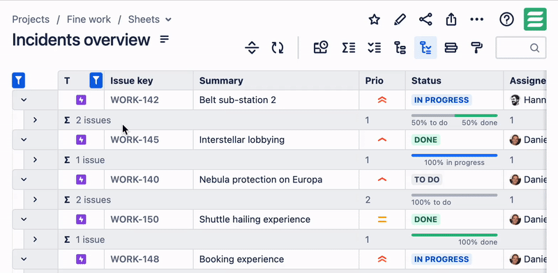
Task: Toggle the filter icon in T column
Action: point(96,80)
